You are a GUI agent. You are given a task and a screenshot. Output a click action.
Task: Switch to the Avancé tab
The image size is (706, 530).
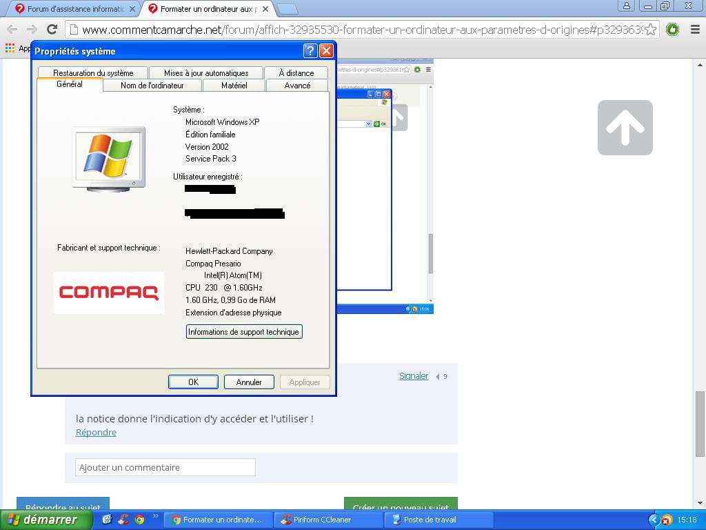(297, 85)
